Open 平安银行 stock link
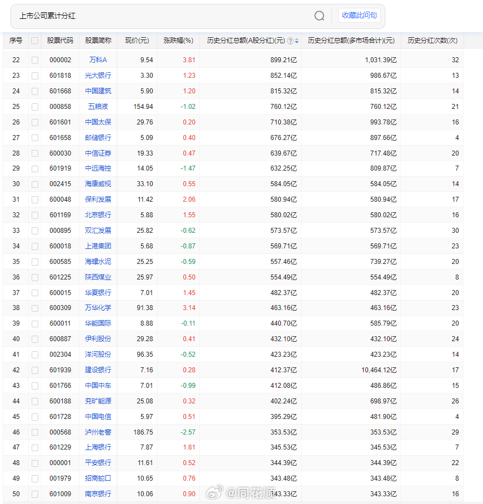Image resolution: width=483 pixels, height=504 pixels. (98, 462)
